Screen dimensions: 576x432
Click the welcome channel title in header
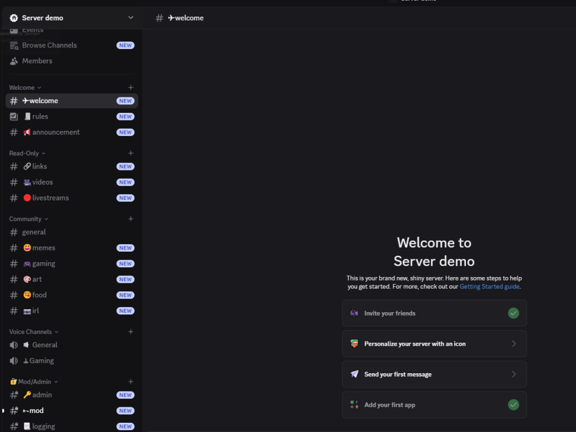tap(185, 18)
